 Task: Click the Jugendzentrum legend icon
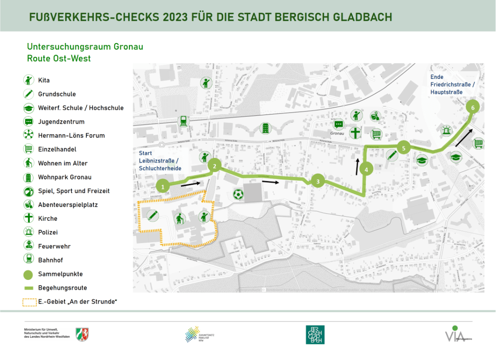[29, 122]
